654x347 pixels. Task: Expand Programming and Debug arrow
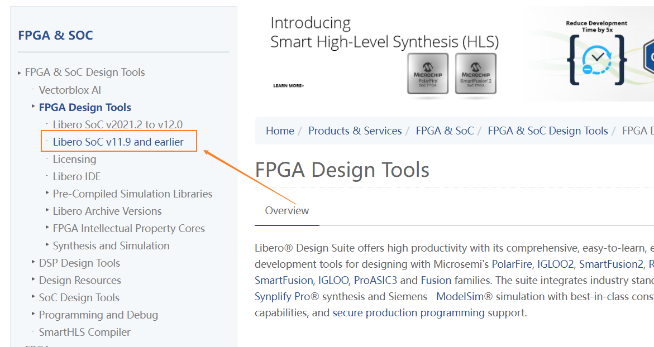click(33, 314)
